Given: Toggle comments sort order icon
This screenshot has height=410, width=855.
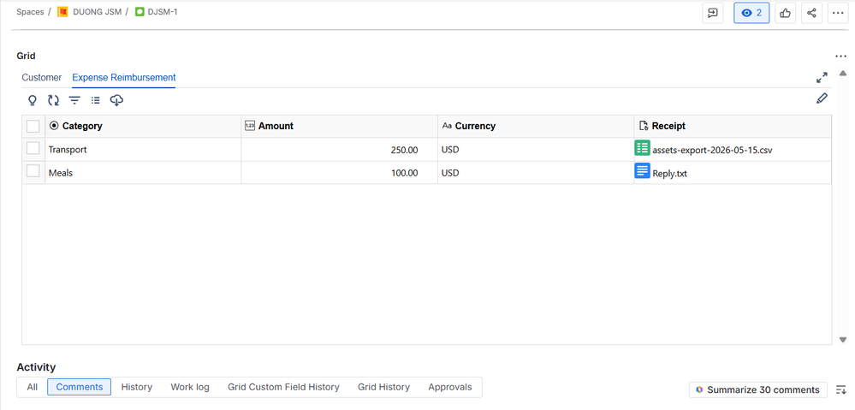Looking at the screenshot, I should coord(840,389).
